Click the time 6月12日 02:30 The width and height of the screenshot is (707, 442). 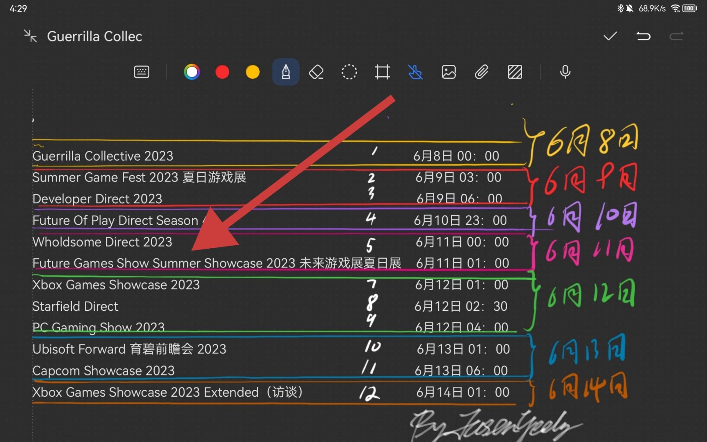click(461, 306)
